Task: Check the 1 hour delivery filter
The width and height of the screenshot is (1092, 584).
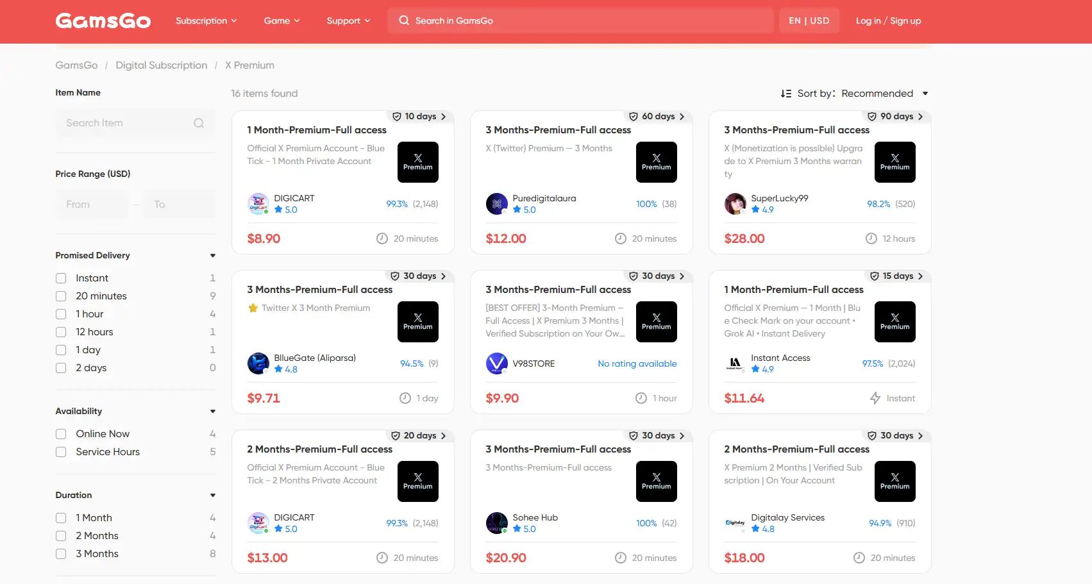Action: pos(61,314)
